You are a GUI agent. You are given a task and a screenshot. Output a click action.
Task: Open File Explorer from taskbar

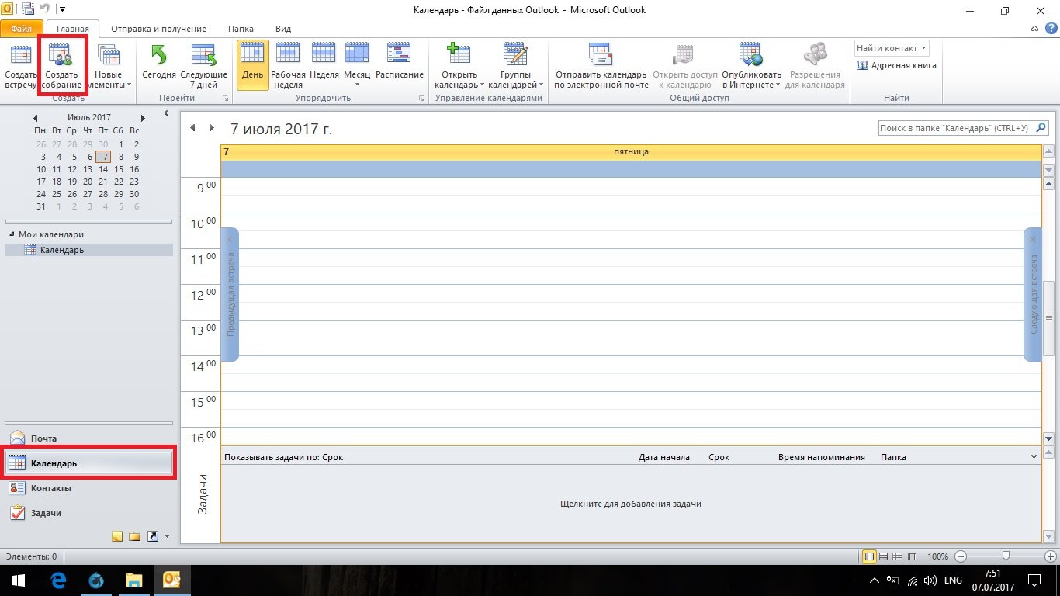tap(133, 580)
